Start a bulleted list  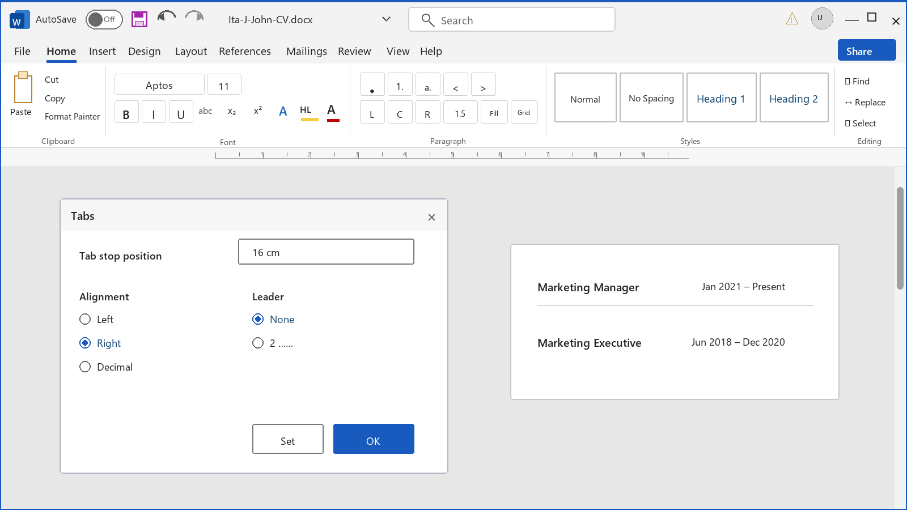tap(372, 84)
